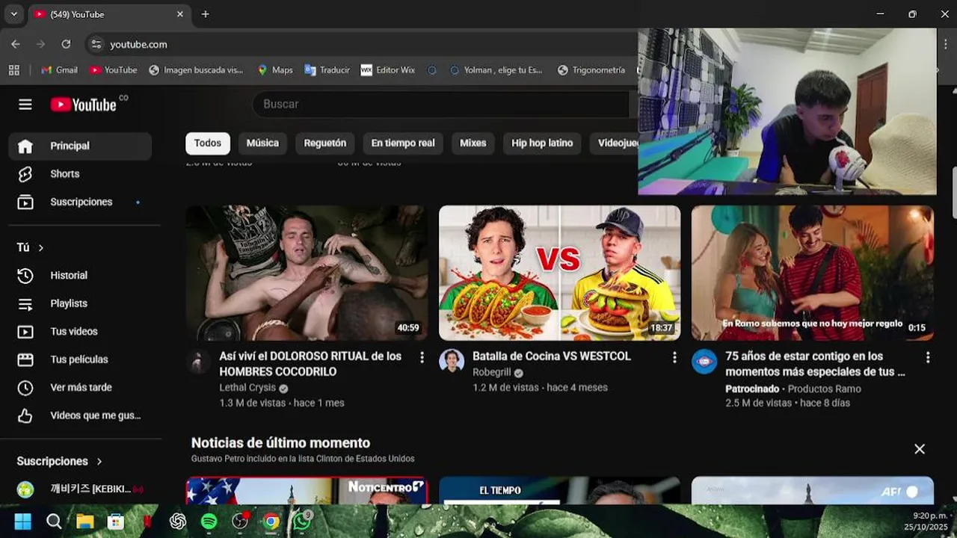This screenshot has height=538, width=957.
Task: Open a new Chrome tab
Action: [x=205, y=14]
